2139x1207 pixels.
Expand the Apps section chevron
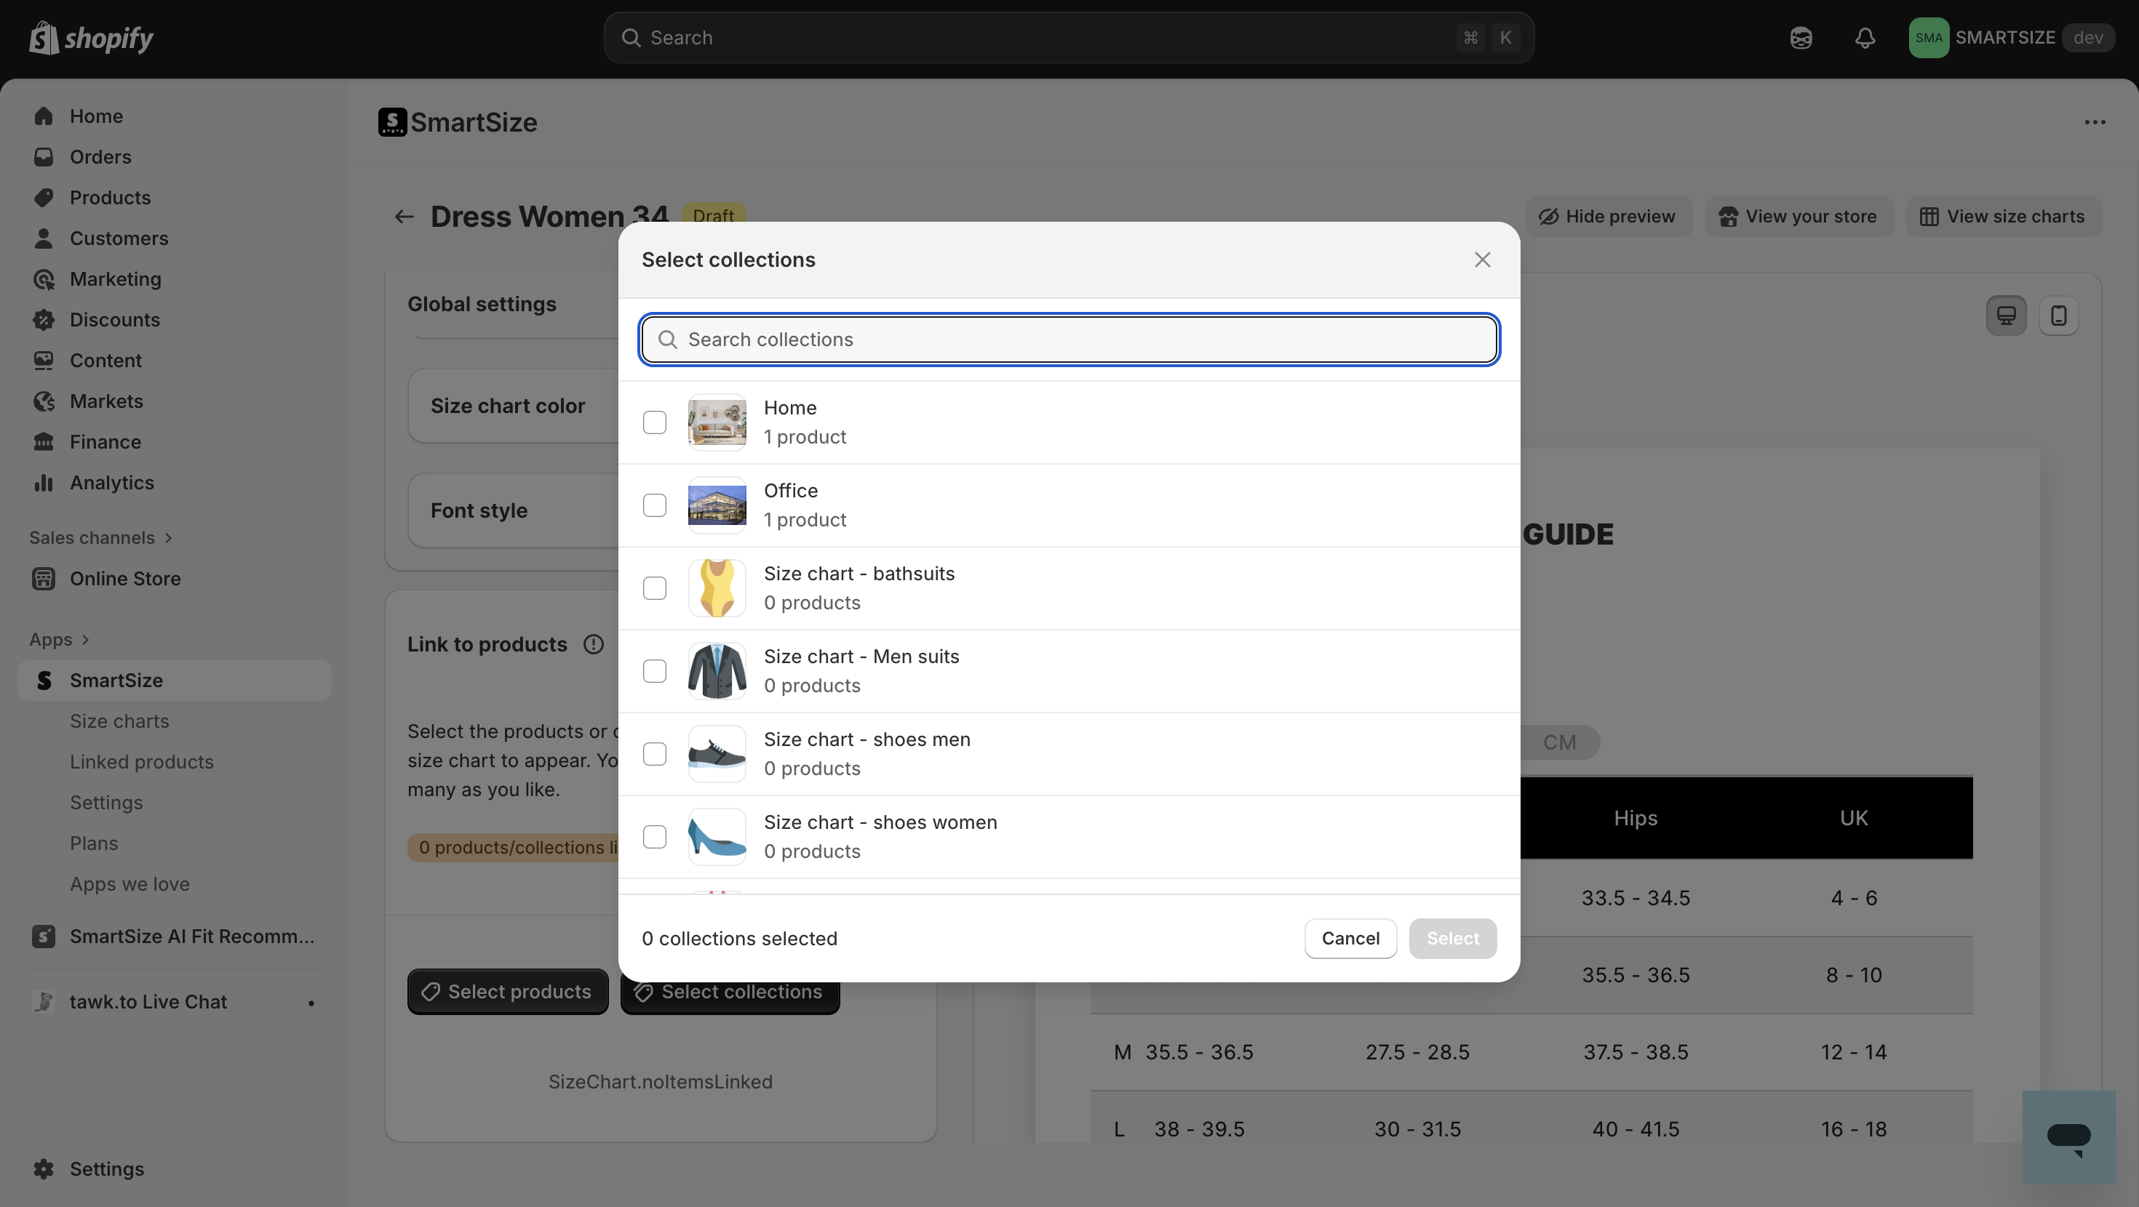[x=86, y=640]
